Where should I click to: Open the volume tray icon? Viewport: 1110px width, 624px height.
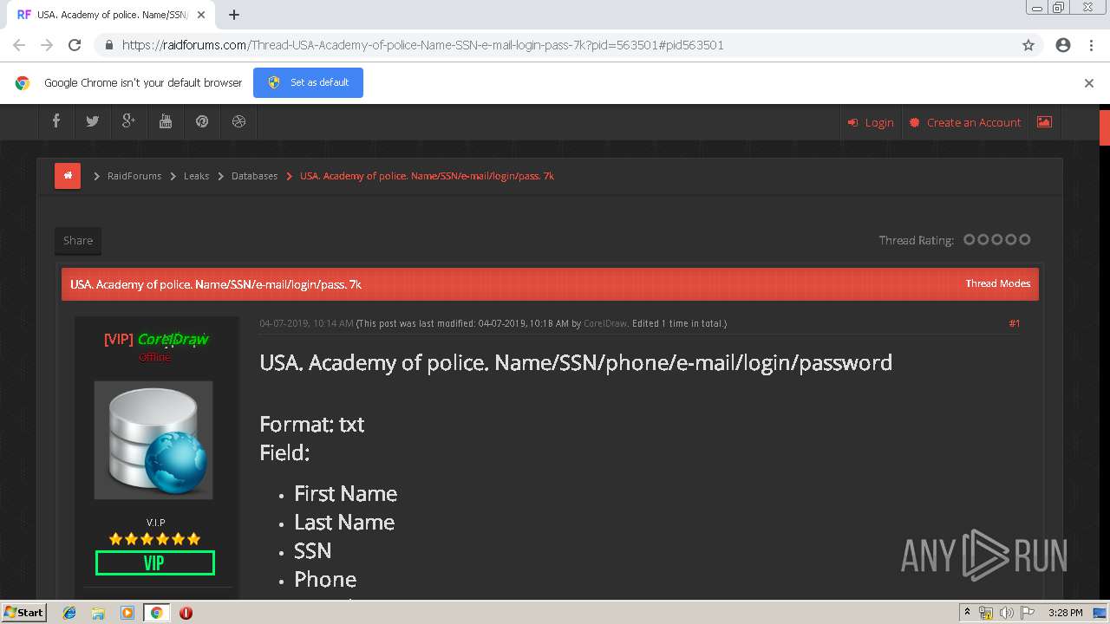point(1007,613)
